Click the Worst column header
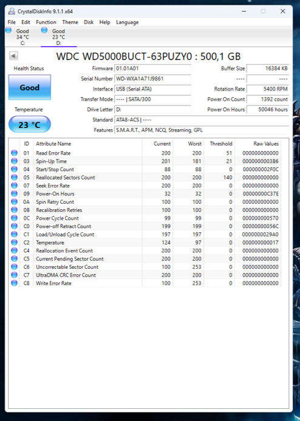The image size is (300, 421). coord(195,144)
